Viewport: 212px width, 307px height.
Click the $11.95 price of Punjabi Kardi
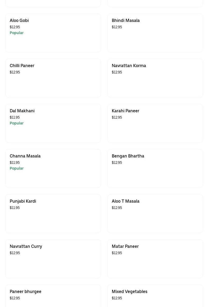[x=15, y=208]
